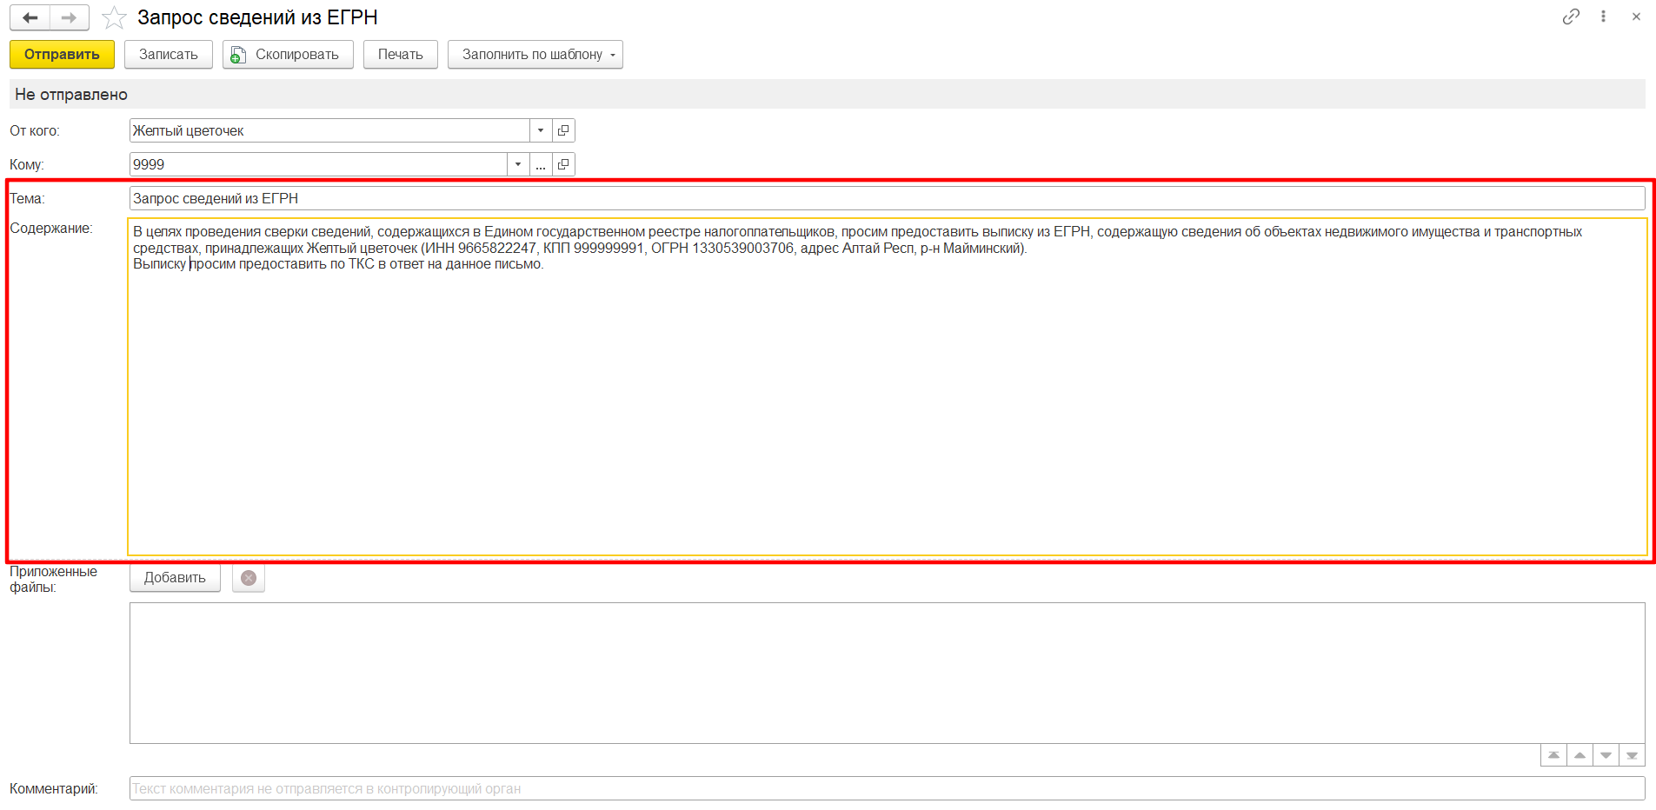Add form to favorites with star
This screenshot has width=1656, height=810.
114,17
